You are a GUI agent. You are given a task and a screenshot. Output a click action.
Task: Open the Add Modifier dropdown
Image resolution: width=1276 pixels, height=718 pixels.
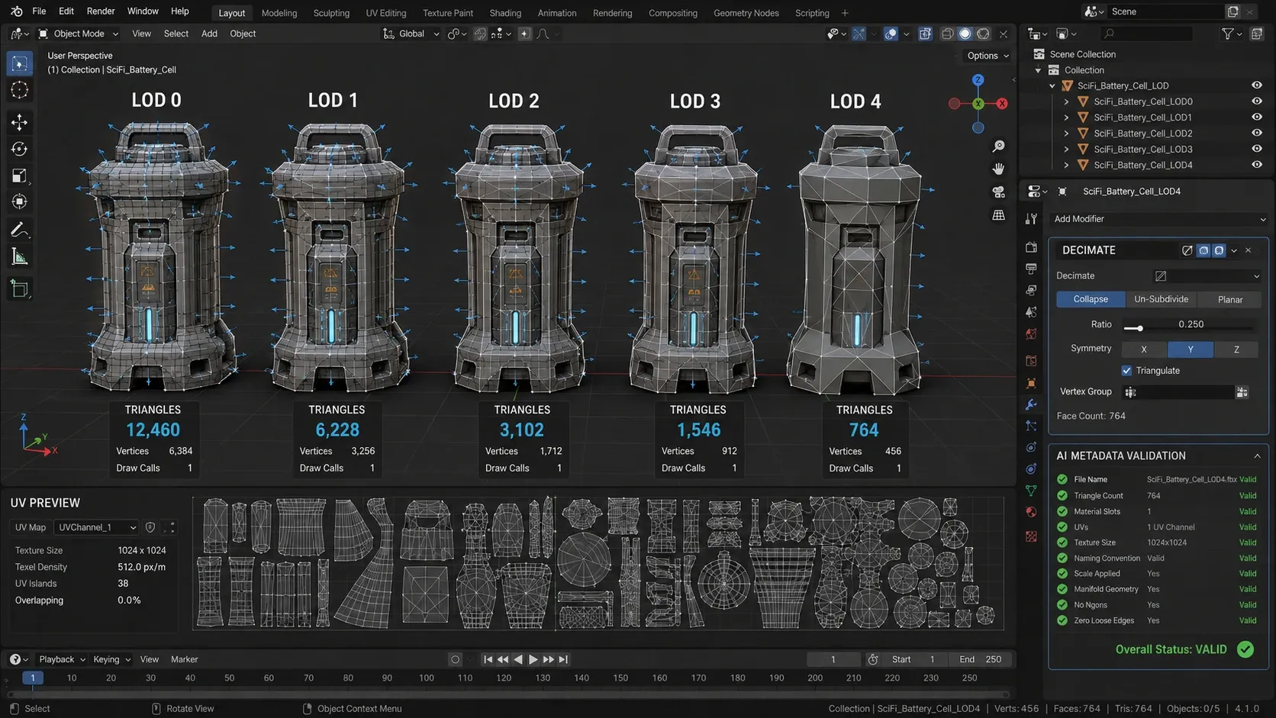coord(1158,219)
